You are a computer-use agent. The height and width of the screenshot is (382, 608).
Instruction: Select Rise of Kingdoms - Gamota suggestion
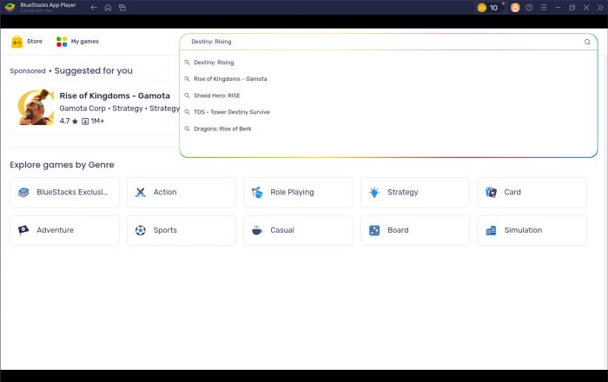coord(388,79)
